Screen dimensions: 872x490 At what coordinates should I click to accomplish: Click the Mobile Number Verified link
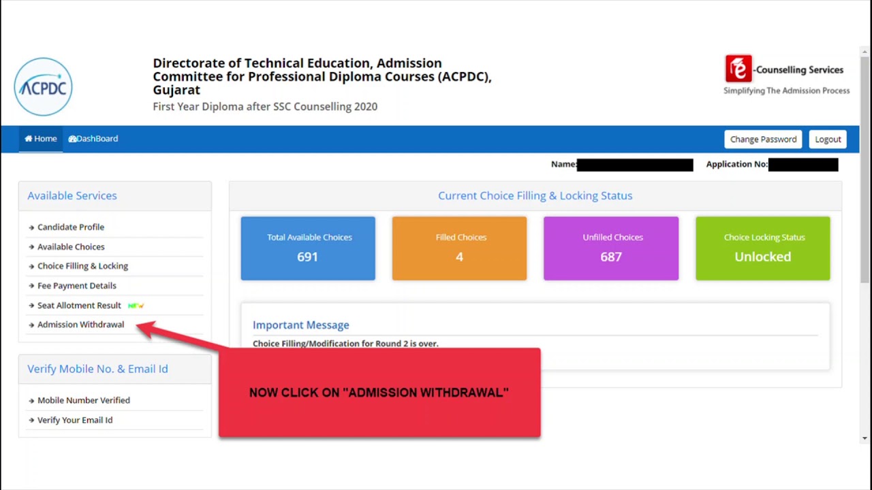click(84, 400)
